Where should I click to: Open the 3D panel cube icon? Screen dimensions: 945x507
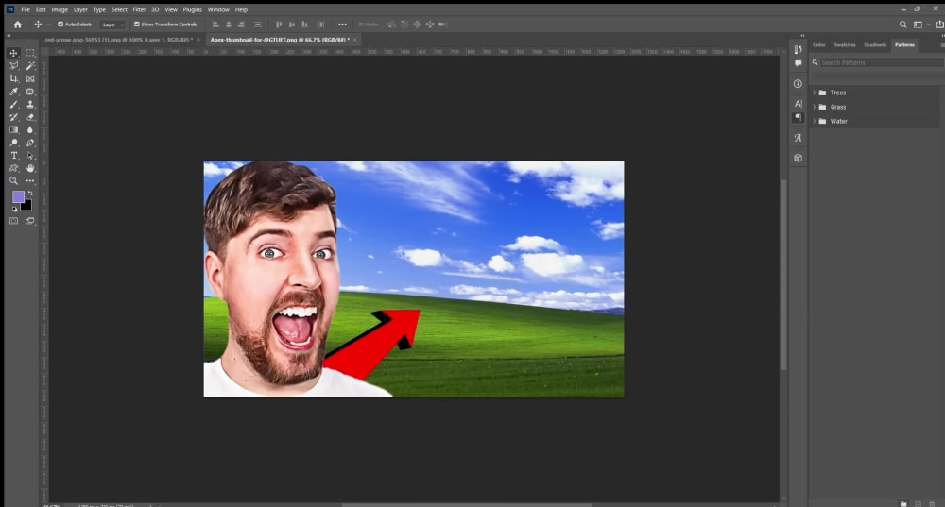click(x=798, y=158)
